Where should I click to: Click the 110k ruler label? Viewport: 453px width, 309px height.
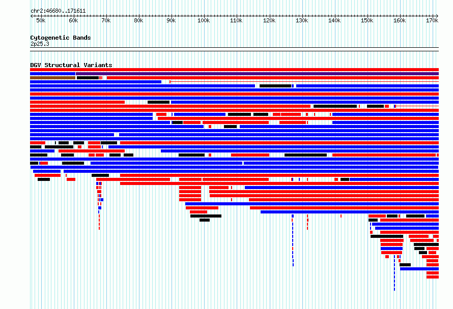(236, 21)
